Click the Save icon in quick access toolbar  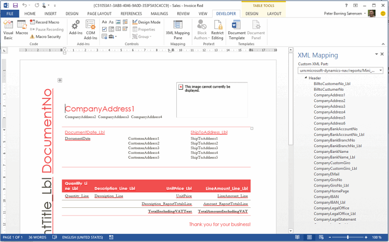[16, 5]
